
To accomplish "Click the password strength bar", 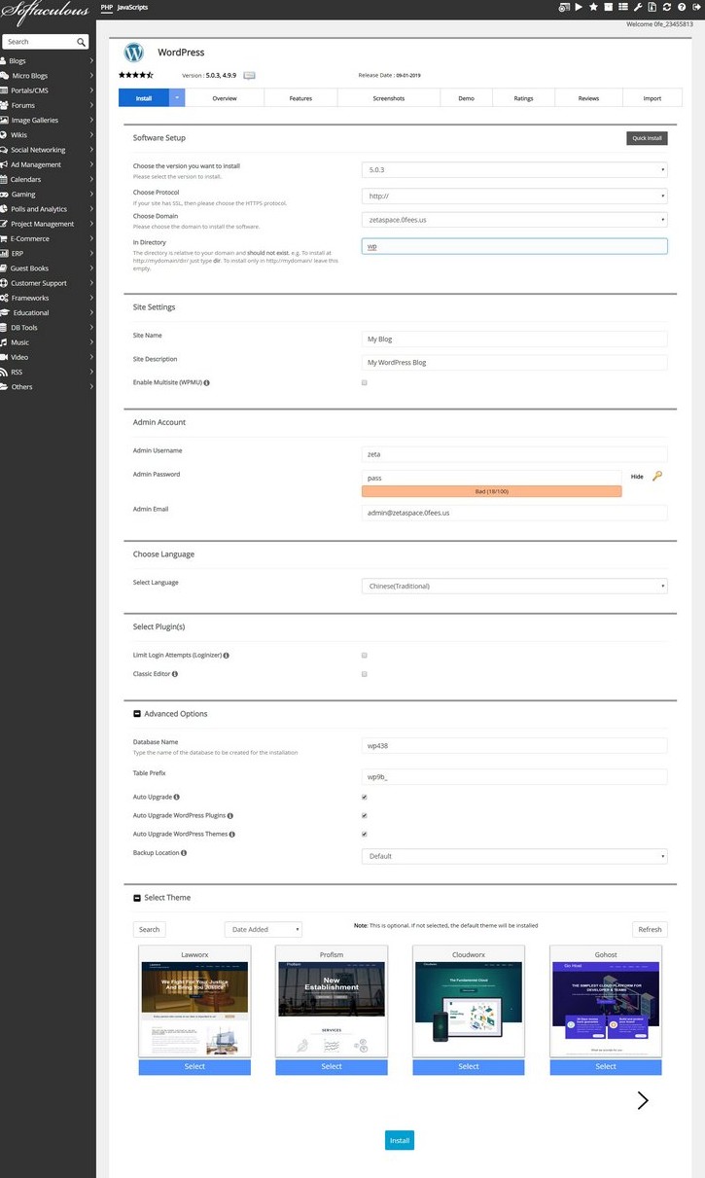I will [x=491, y=491].
